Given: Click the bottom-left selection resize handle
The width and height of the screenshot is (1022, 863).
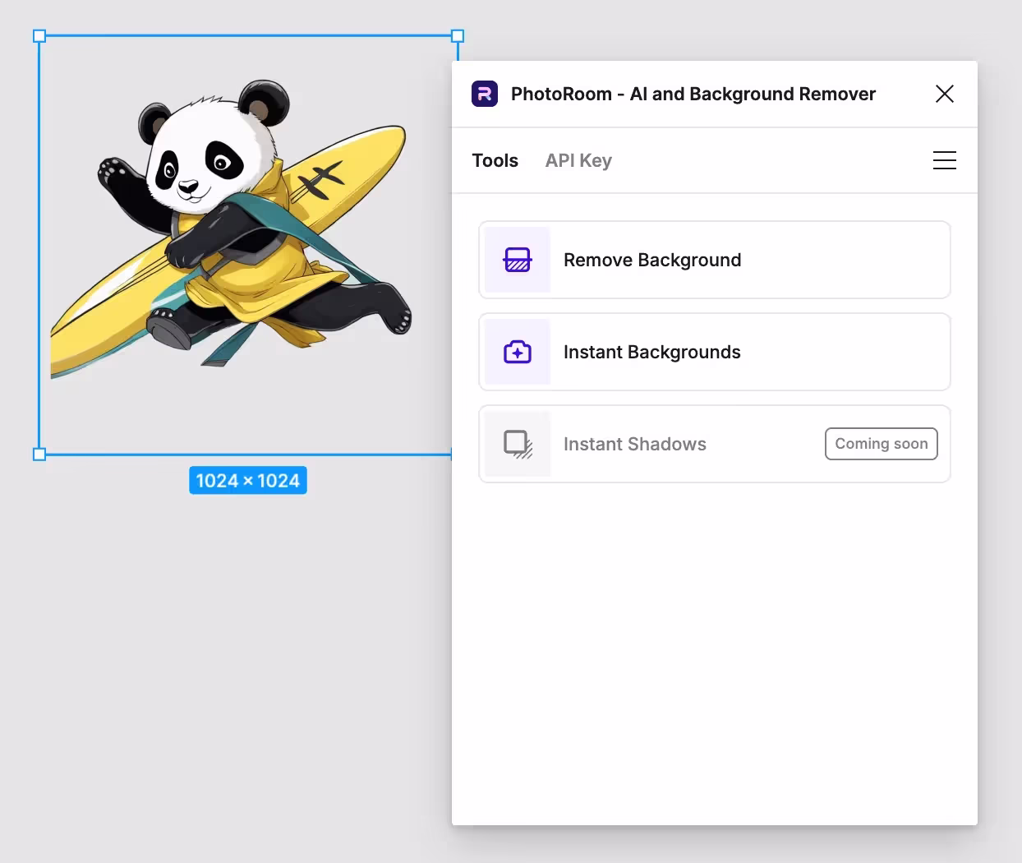Looking at the screenshot, I should point(39,454).
